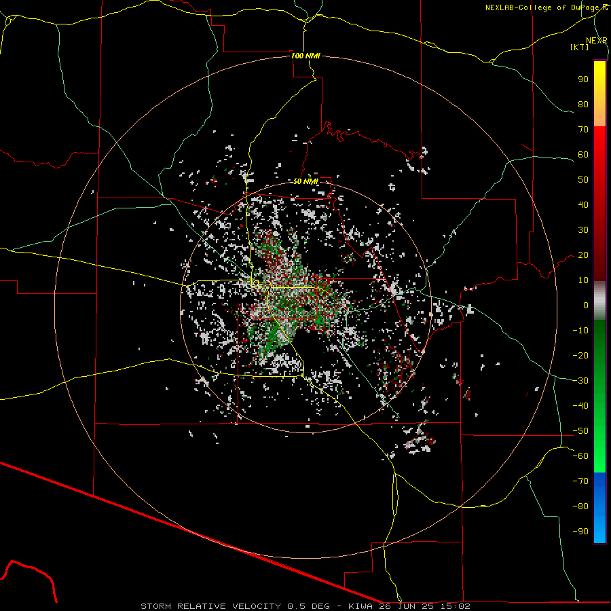Click the -70 value on the velocity scale
Viewport: 611px width, 611px height.
click(x=580, y=481)
